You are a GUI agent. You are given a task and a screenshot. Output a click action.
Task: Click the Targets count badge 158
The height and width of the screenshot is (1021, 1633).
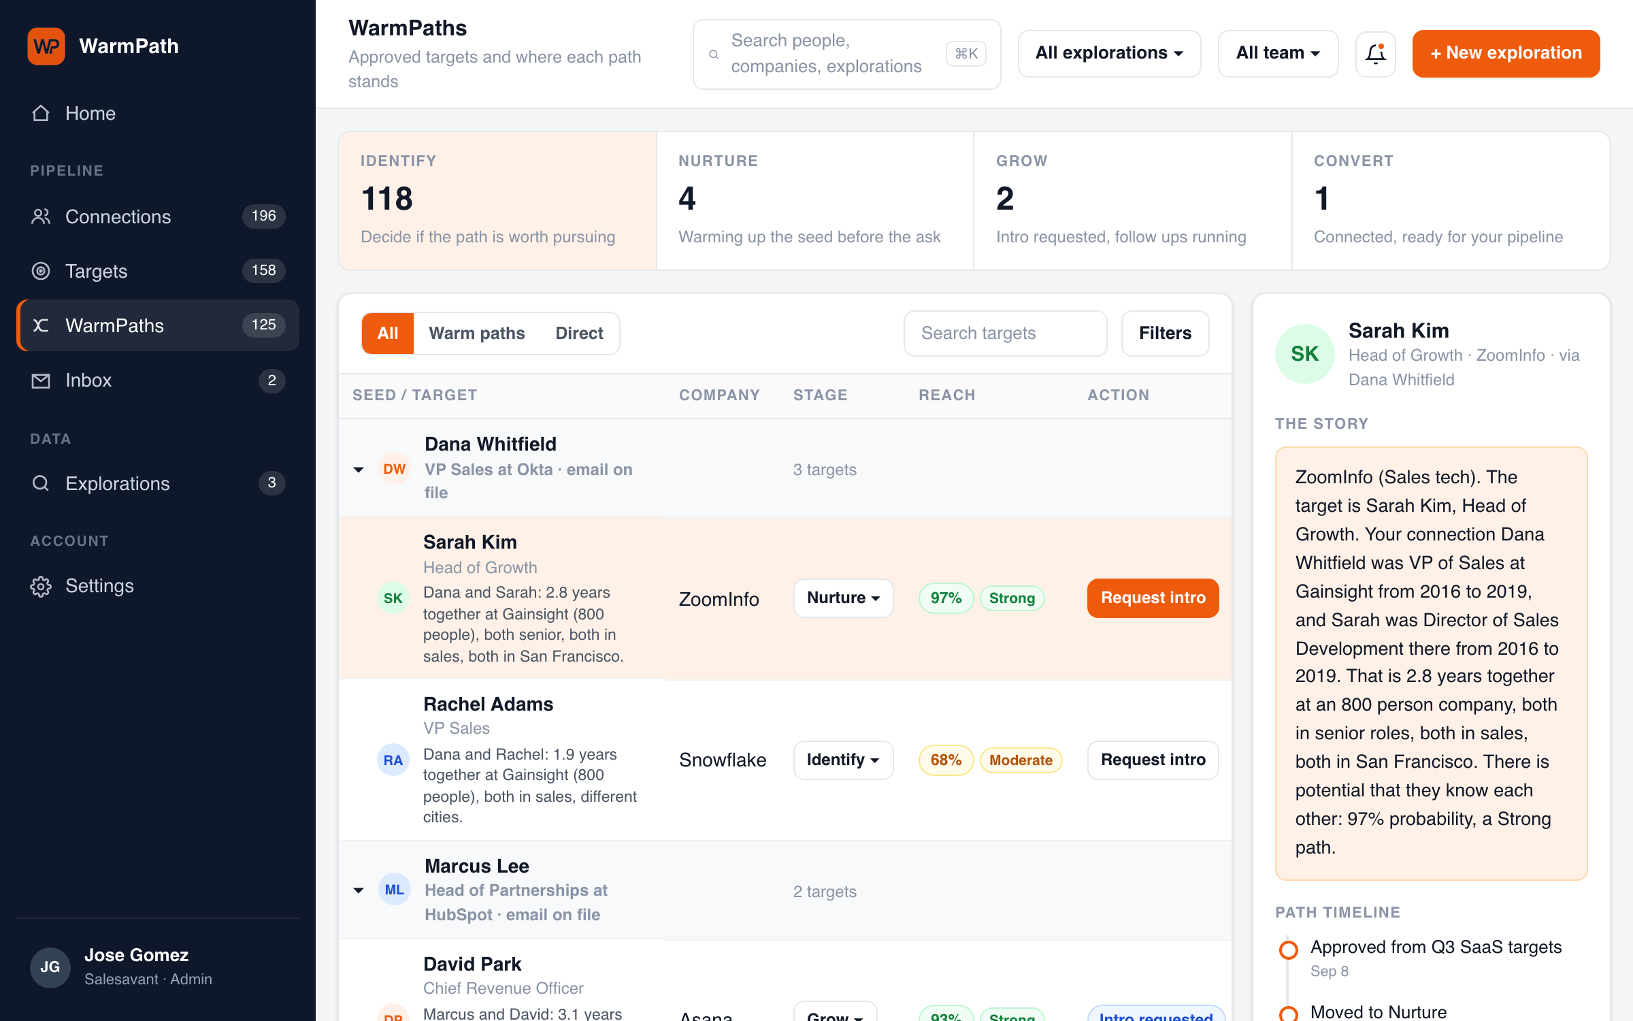click(x=264, y=271)
